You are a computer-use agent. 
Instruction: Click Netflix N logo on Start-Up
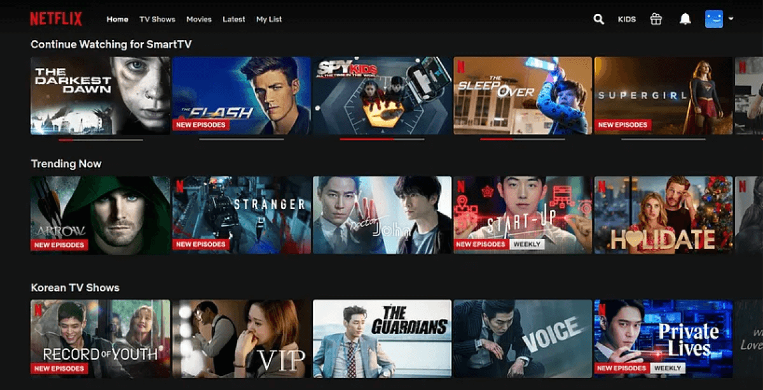tap(461, 185)
